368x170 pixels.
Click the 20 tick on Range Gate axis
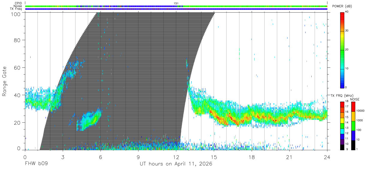pyautogui.click(x=18, y=123)
